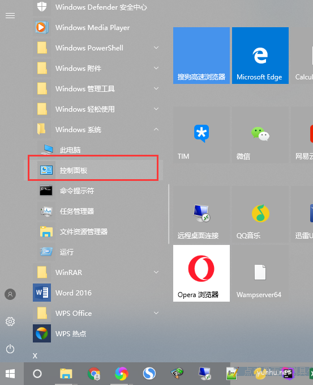Open the Windows PowerShell folder icon

pyautogui.click(x=42, y=48)
